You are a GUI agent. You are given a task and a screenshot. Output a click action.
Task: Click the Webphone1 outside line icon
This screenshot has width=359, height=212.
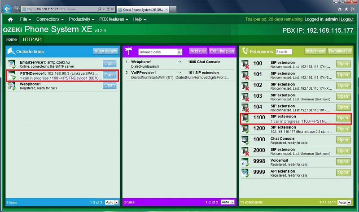pos(12,86)
